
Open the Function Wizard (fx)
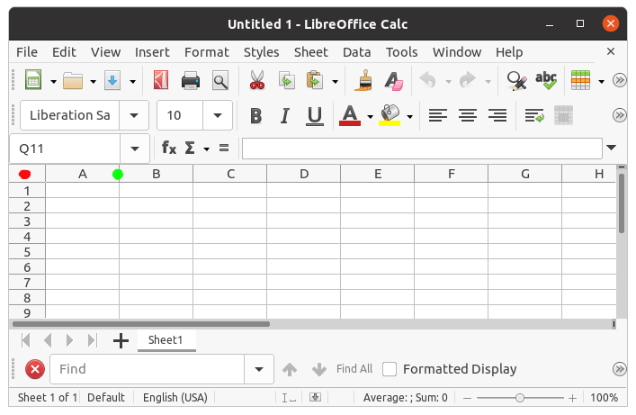tap(169, 148)
